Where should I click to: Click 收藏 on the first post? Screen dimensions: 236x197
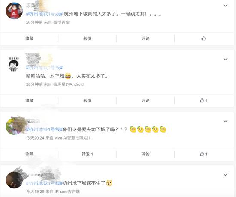tap(29, 39)
